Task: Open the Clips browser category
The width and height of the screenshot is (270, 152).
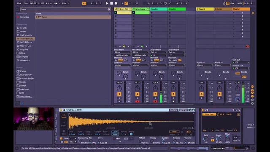Action: [x=22, y=53]
